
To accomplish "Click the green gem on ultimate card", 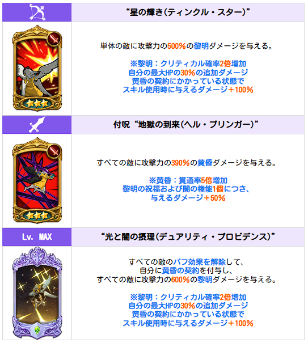I will click(37, 329).
